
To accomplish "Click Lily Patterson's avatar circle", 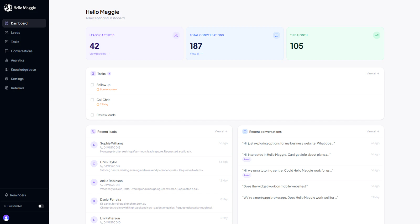I will 94,220.
